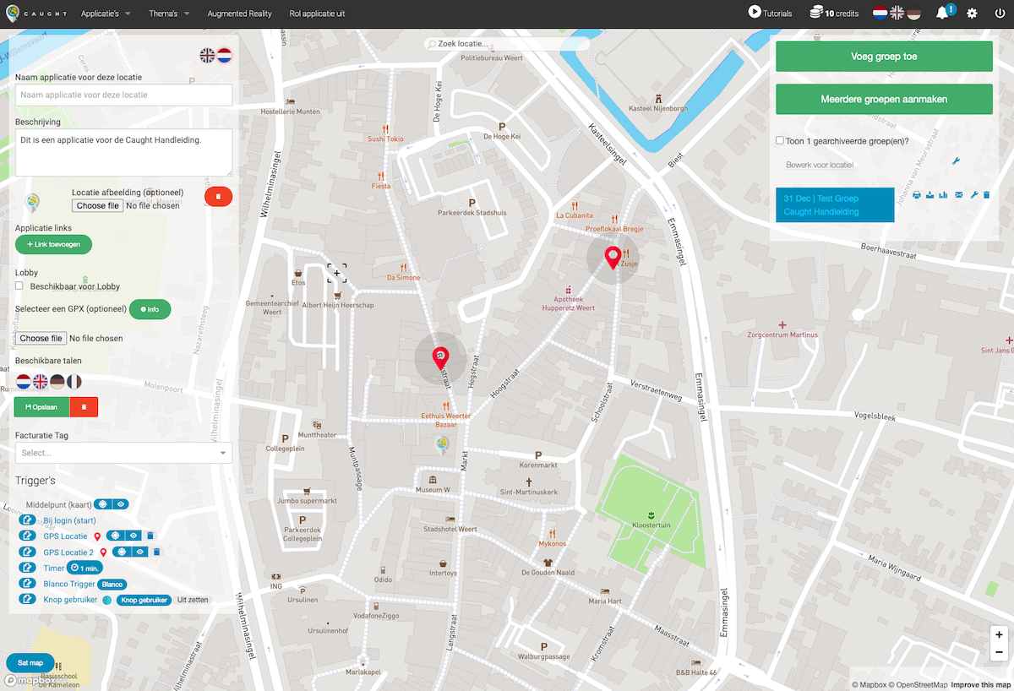This screenshot has width=1014, height=691.
Task: Click Rol applicatie uit in the top menu
Action: coord(317,13)
